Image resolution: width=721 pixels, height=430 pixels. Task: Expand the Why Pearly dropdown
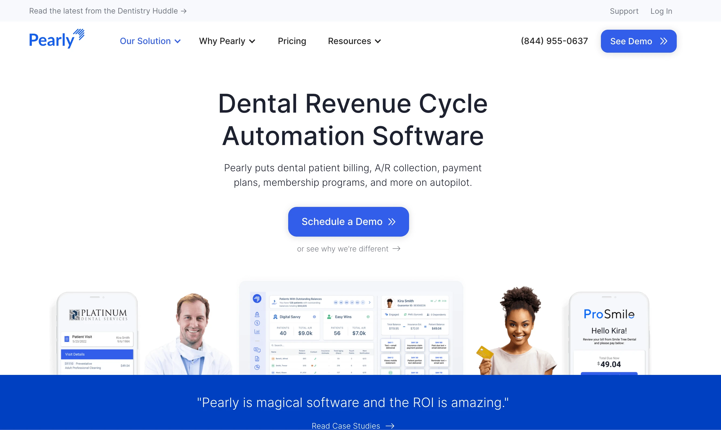coord(227,41)
